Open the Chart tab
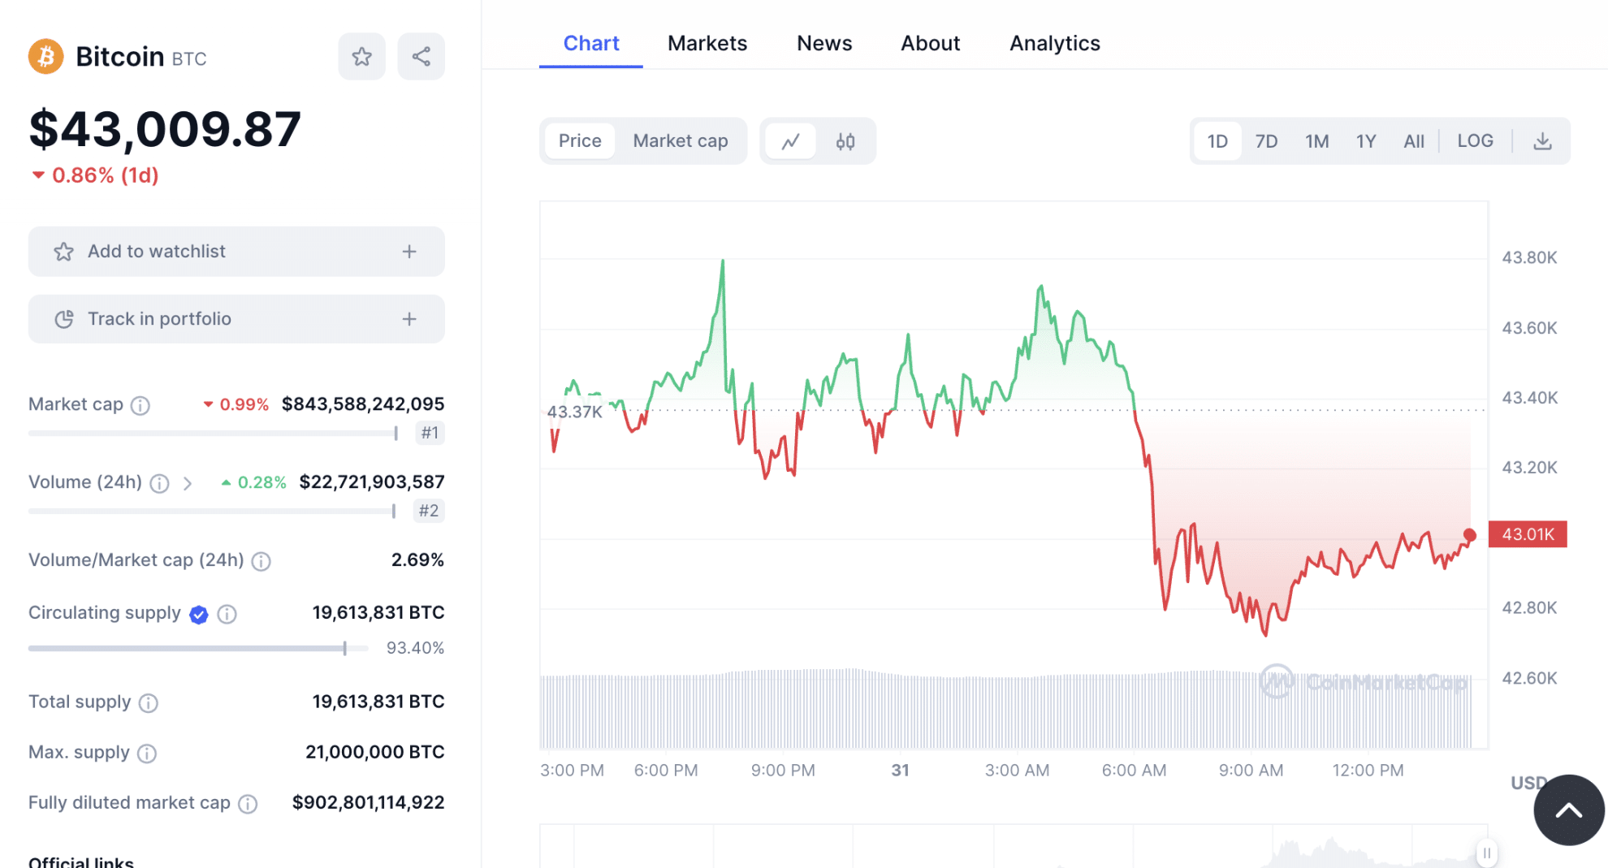Image resolution: width=1608 pixels, height=868 pixels. pyautogui.click(x=591, y=43)
